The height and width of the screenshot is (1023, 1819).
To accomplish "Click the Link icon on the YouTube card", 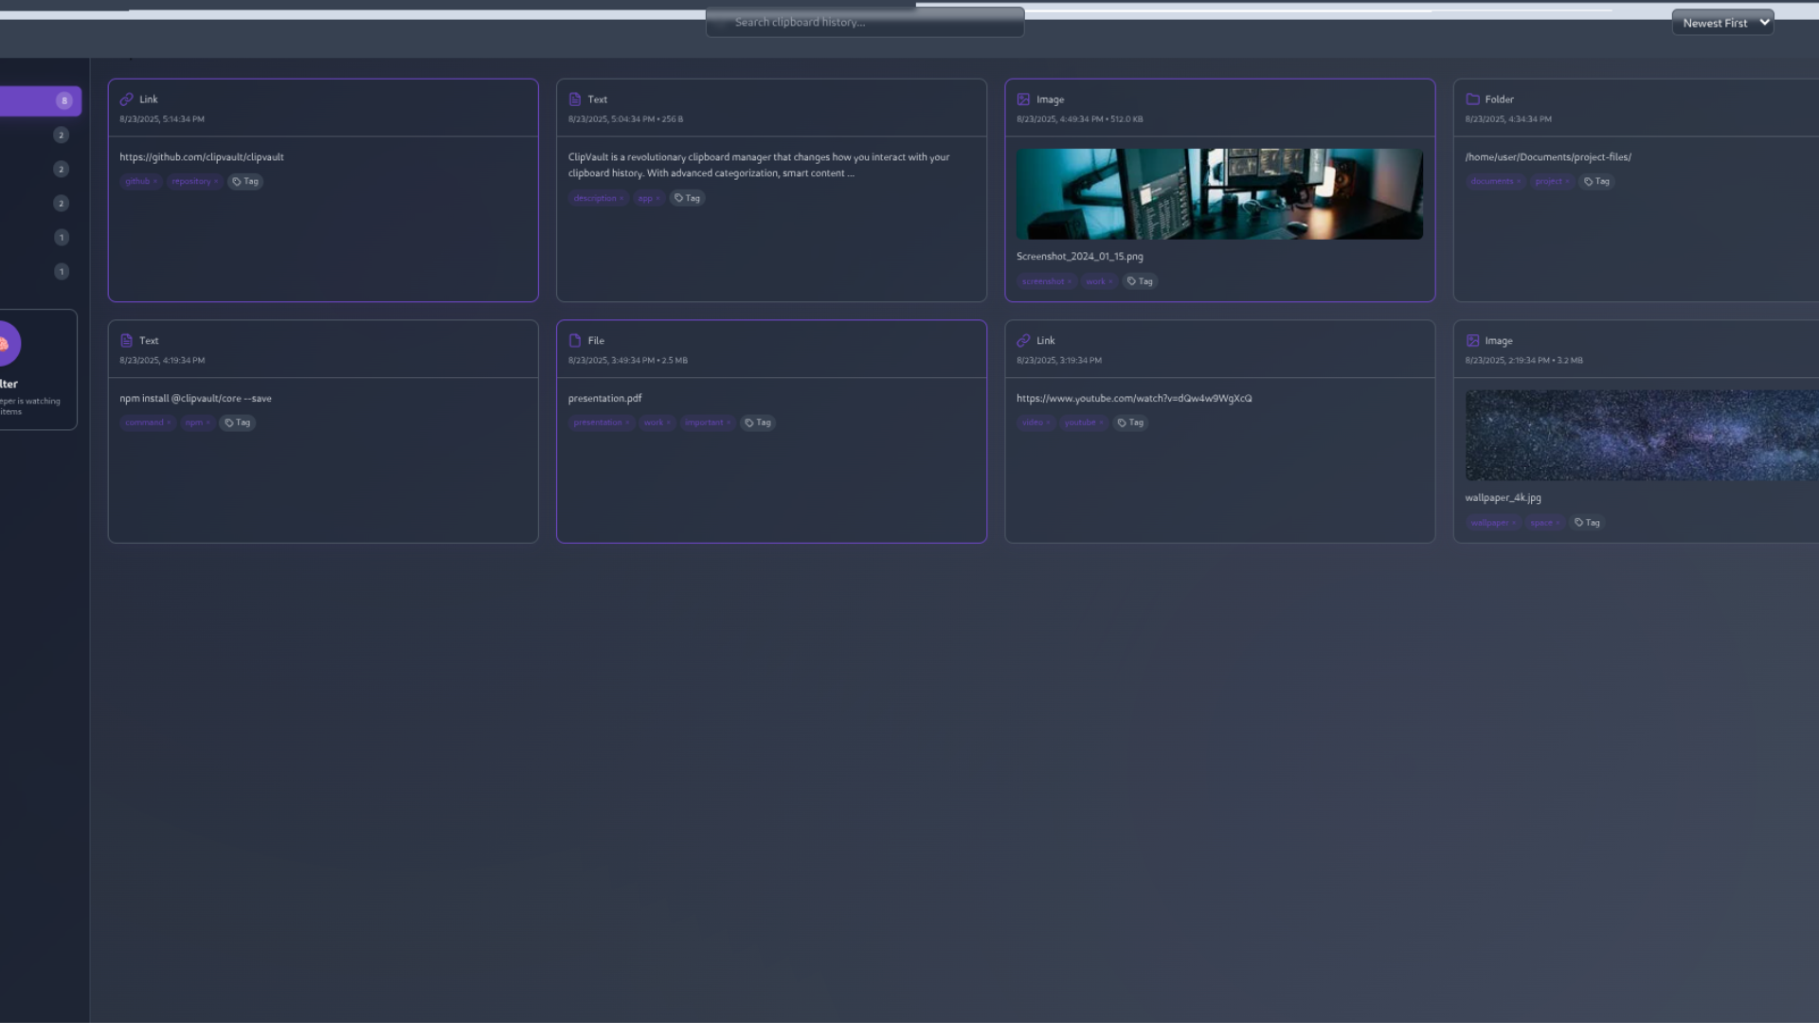I will (1023, 341).
